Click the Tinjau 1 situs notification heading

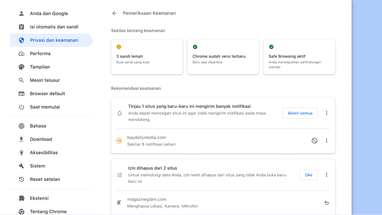click(x=189, y=107)
